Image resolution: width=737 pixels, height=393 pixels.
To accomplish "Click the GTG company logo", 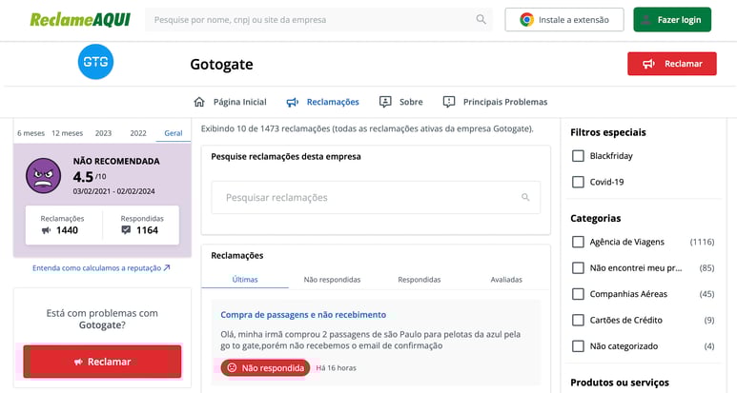I will 96,62.
